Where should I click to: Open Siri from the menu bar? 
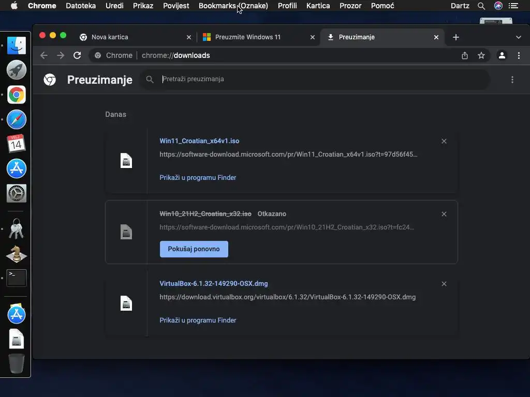click(498, 6)
